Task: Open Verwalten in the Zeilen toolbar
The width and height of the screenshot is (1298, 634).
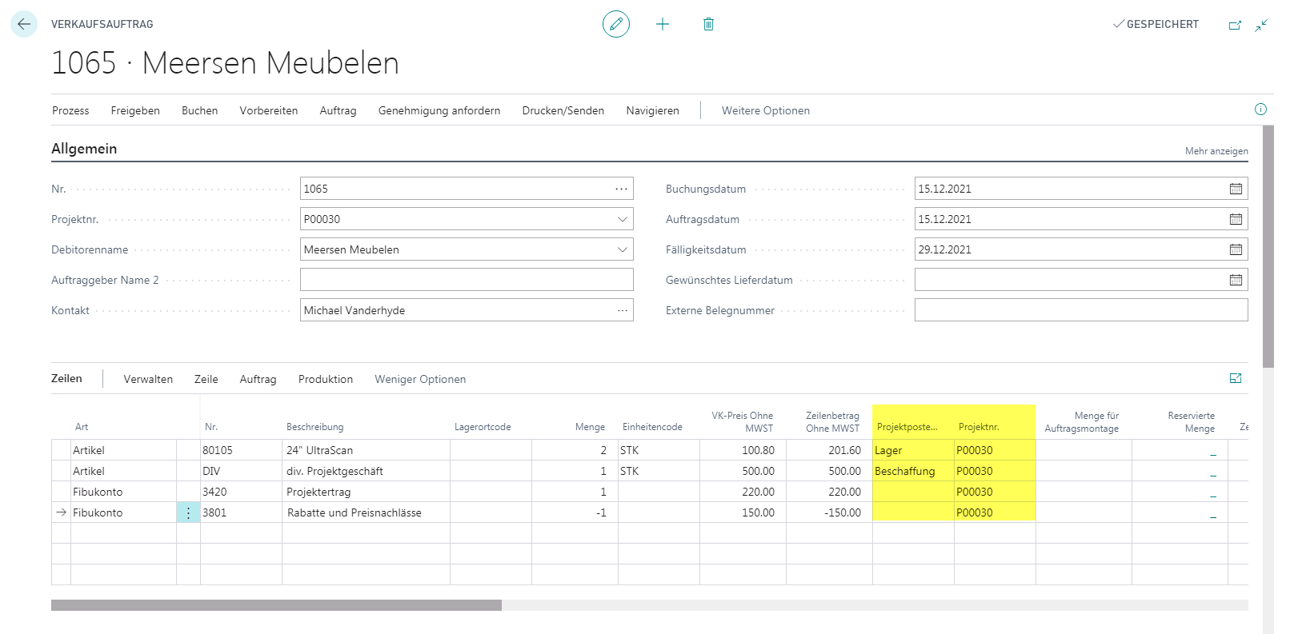Action: coord(148,379)
